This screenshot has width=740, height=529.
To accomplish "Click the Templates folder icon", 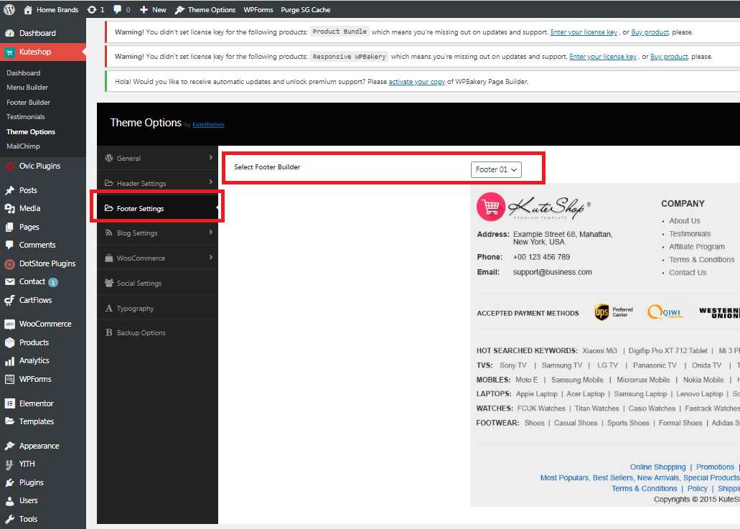I will (9, 421).
